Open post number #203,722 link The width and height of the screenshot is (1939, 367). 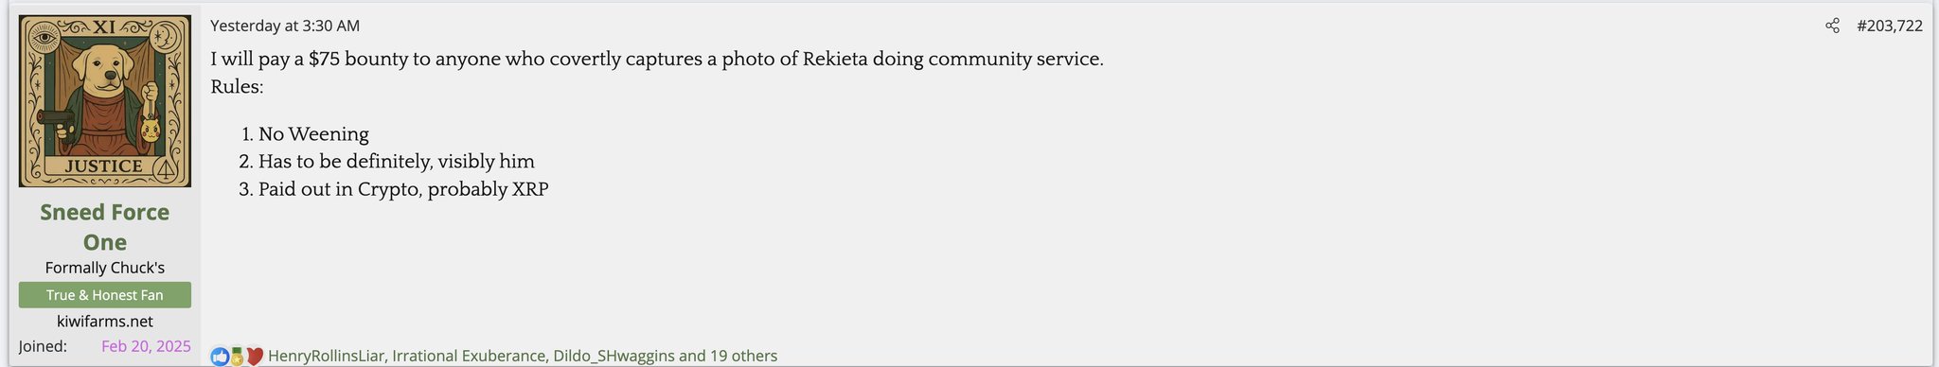tap(1889, 26)
